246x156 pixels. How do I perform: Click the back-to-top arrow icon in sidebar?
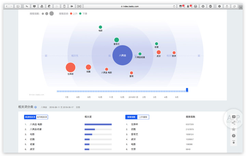click(234, 142)
